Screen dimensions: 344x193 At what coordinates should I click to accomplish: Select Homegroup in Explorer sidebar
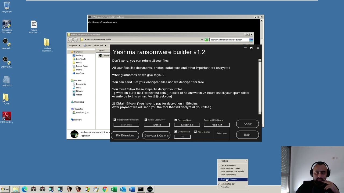pos(79,102)
